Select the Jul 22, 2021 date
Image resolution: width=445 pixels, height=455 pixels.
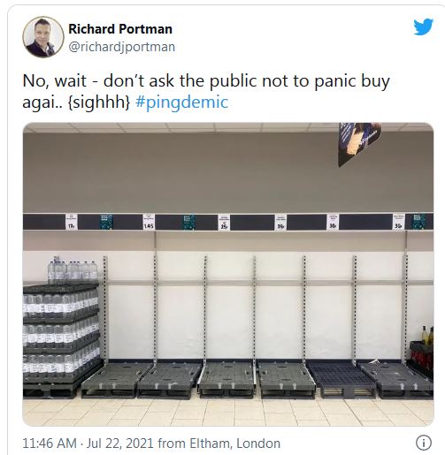pos(119,444)
